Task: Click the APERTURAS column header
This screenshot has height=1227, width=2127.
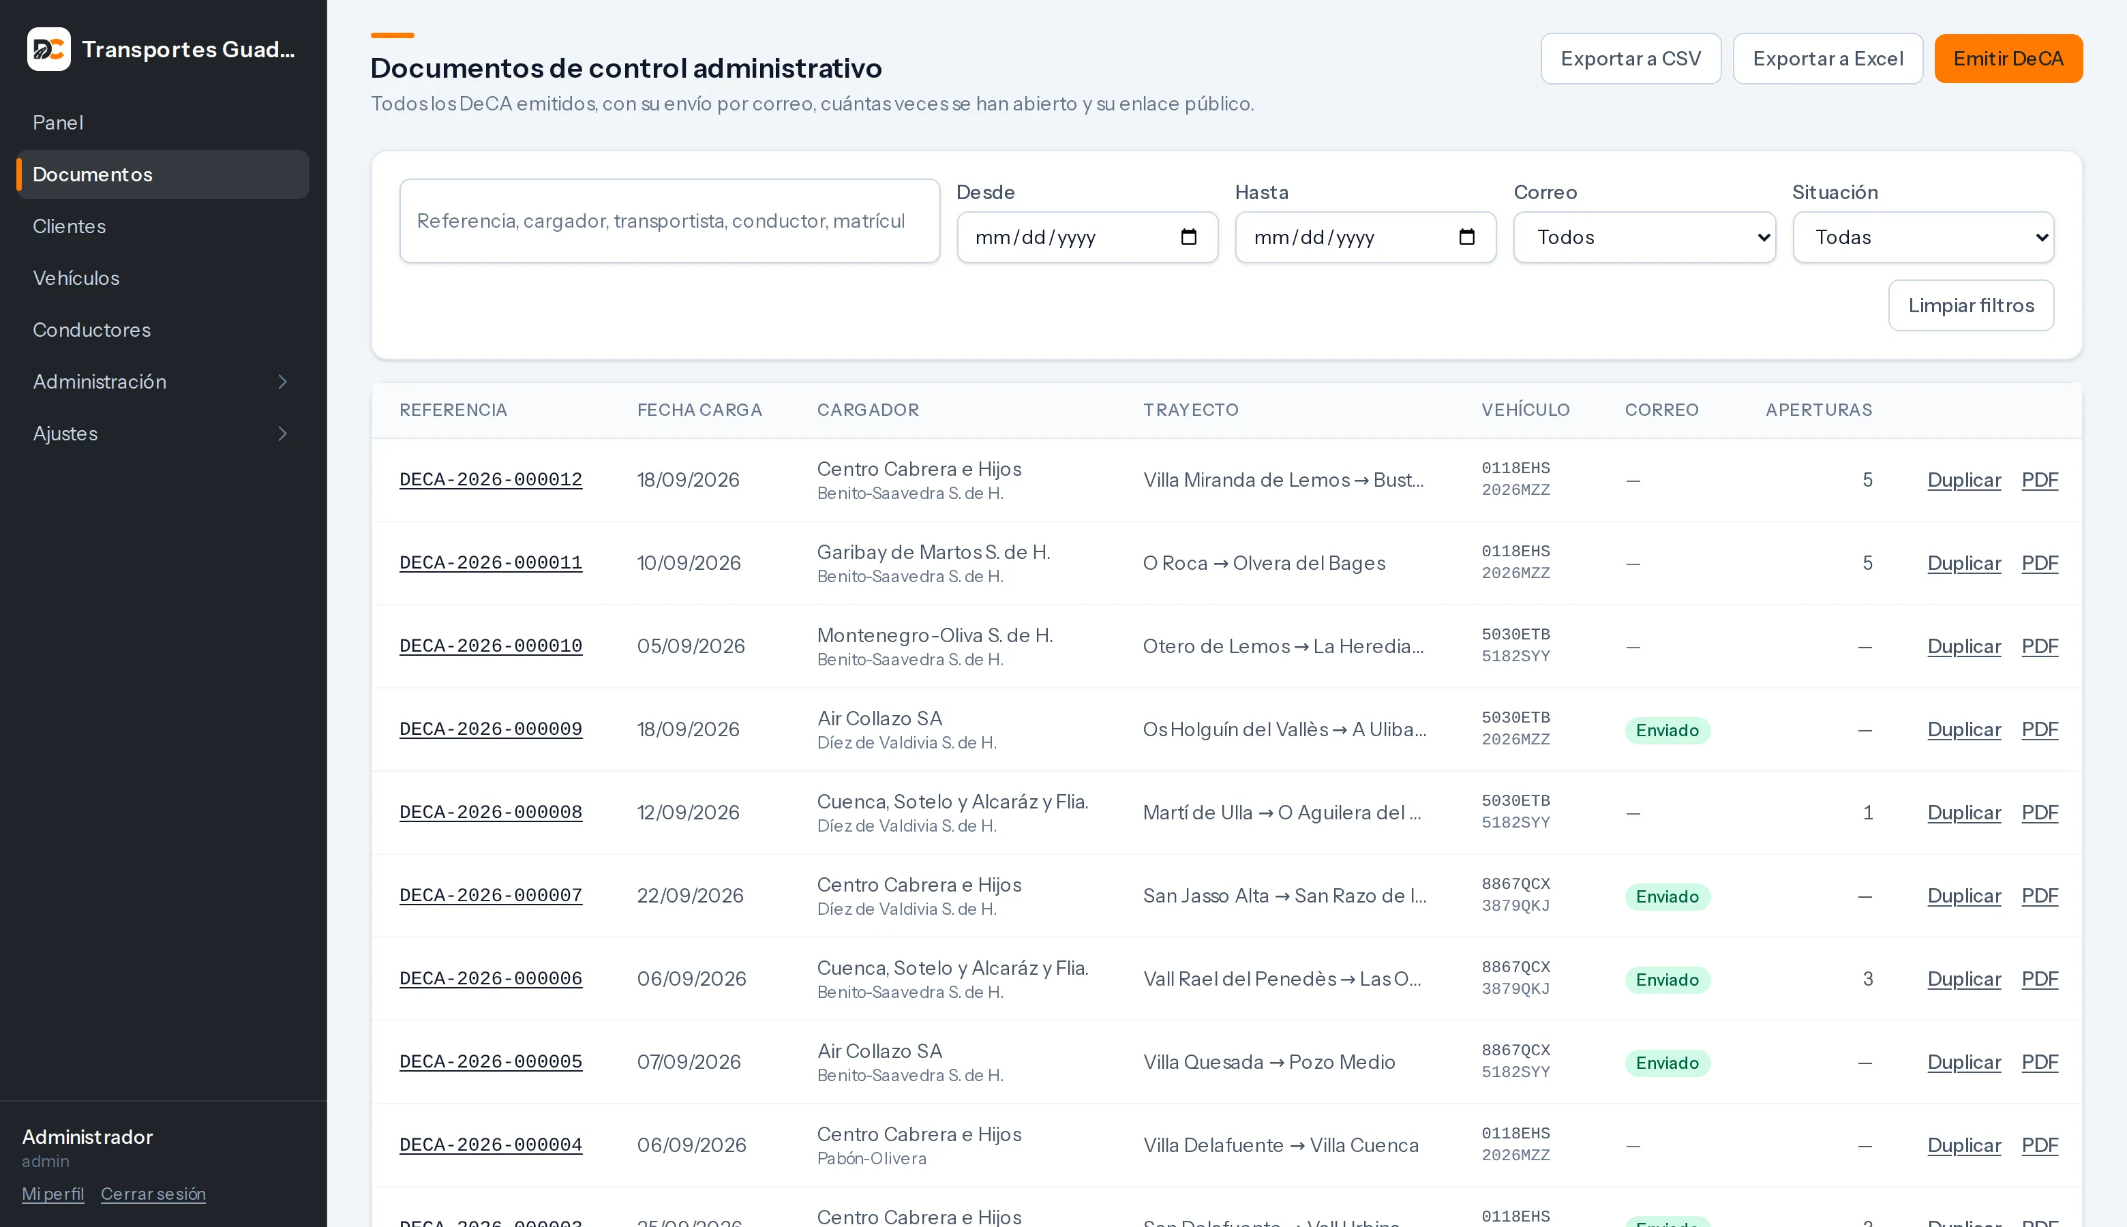Action: point(1819,410)
